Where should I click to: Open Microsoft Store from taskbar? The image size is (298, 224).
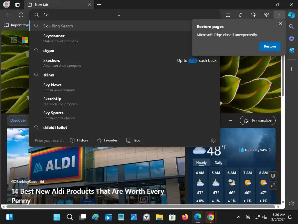tap(172, 217)
